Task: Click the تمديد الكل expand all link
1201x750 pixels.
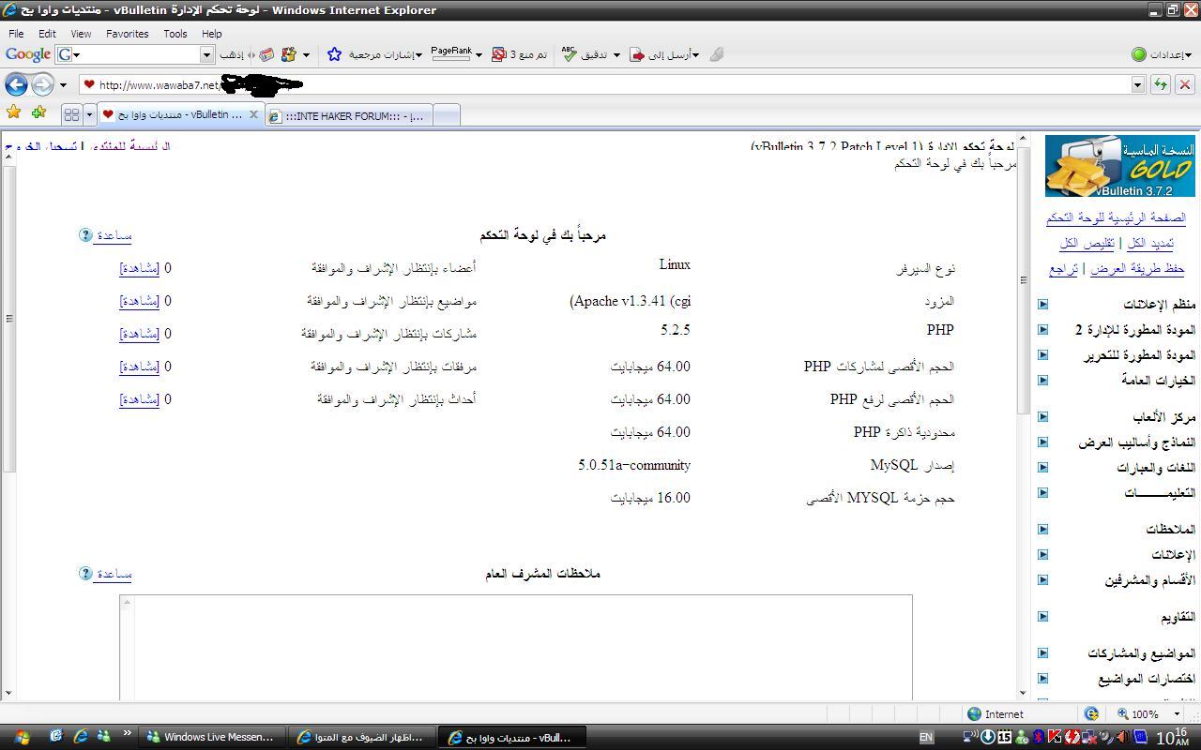Action: 1148,243
